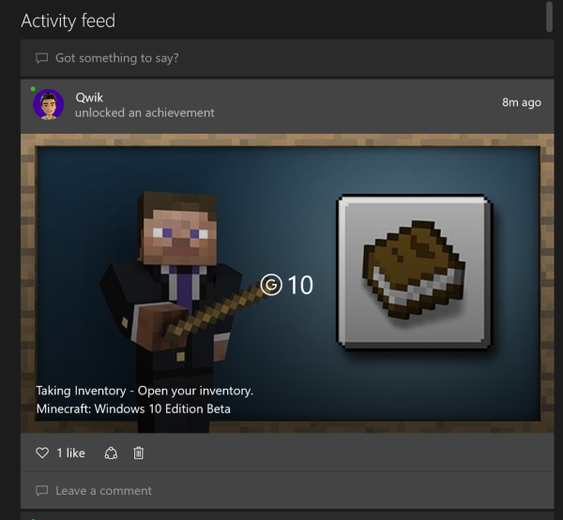This screenshot has height=520, width=563.
Task: Open the Qwik gamertag link
Action: click(x=89, y=97)
